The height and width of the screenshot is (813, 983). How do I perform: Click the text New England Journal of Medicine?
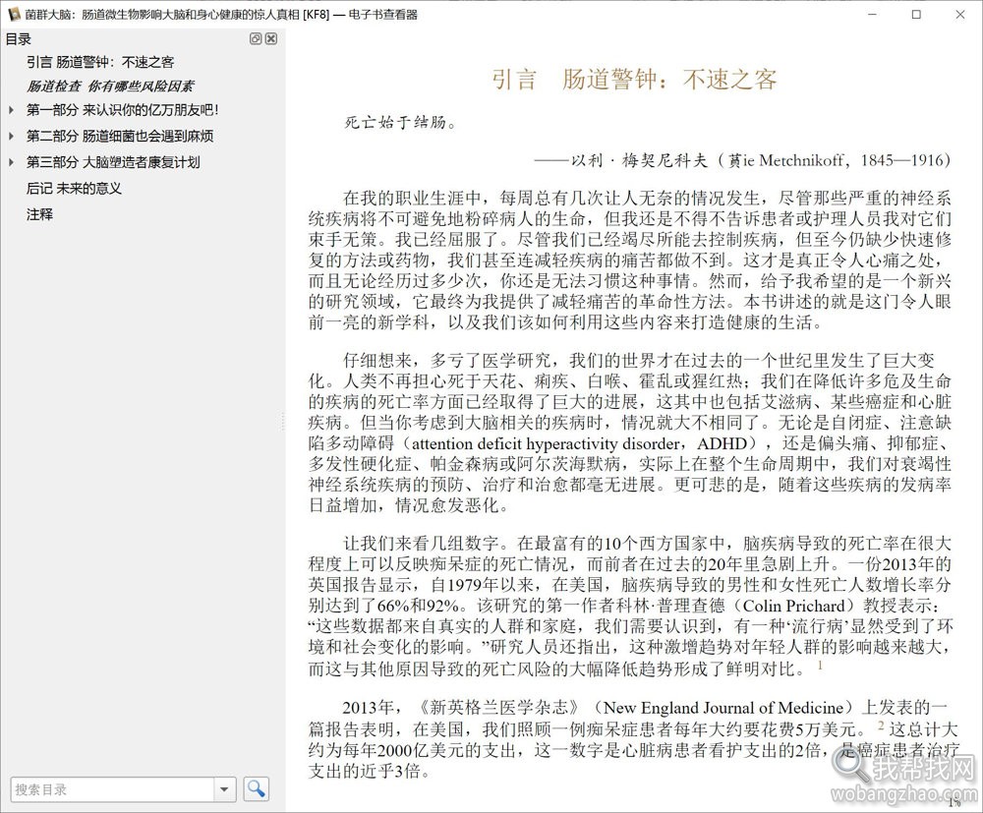click(x=723, y=709)
